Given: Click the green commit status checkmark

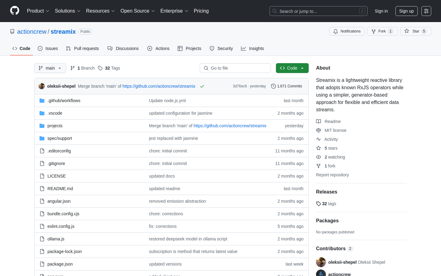Looking at the screenshot, I should click(x=202, y=86).
